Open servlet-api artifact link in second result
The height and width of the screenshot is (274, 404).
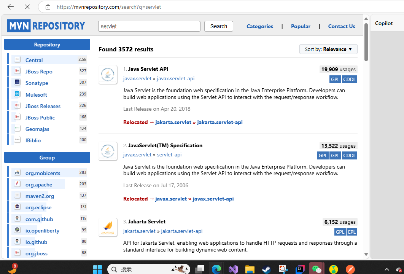click(169, 155)
